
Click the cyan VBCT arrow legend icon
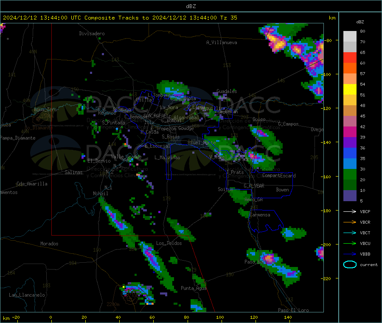350,233
